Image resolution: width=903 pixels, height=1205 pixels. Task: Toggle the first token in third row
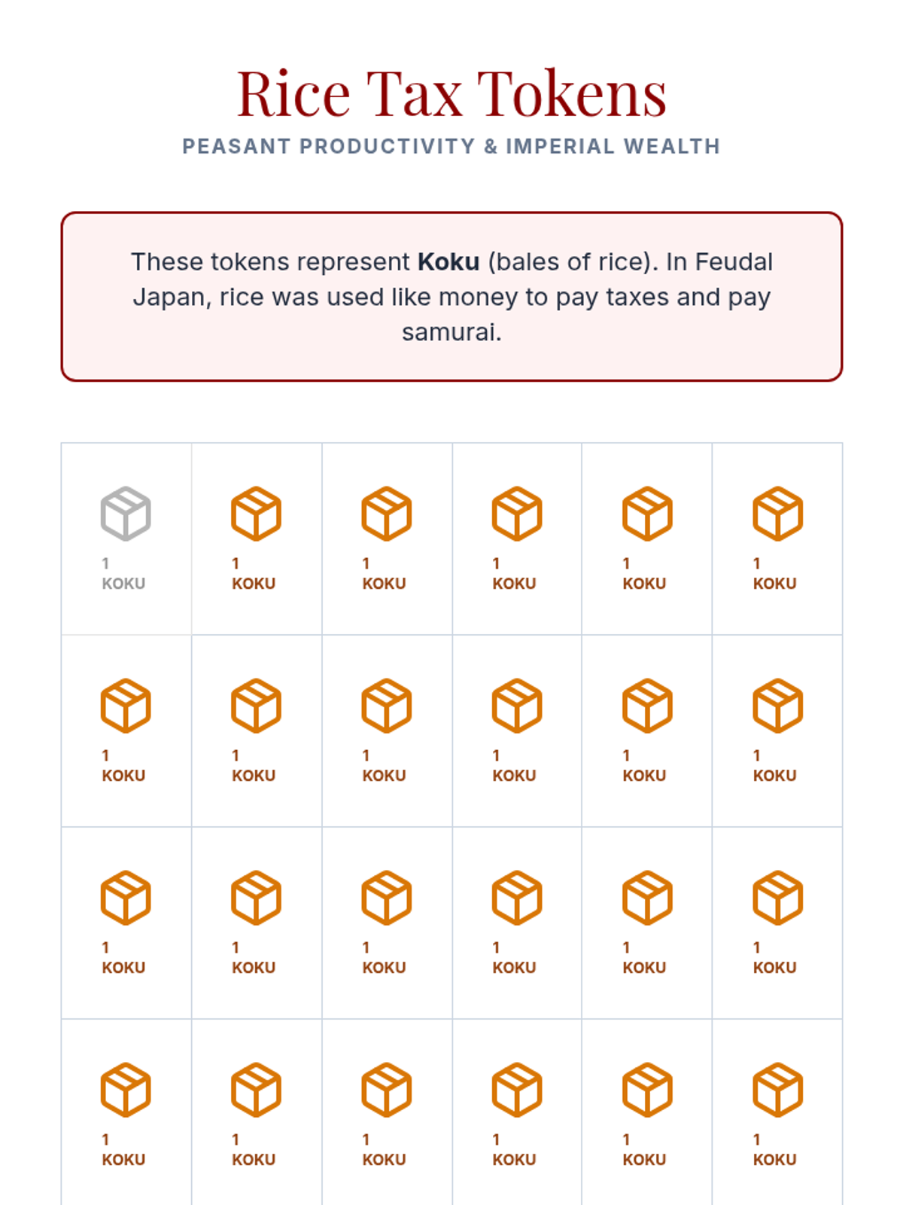pos(126,922)
